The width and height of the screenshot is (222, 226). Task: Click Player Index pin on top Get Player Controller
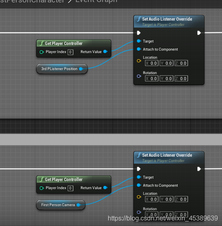pos(42,52)
